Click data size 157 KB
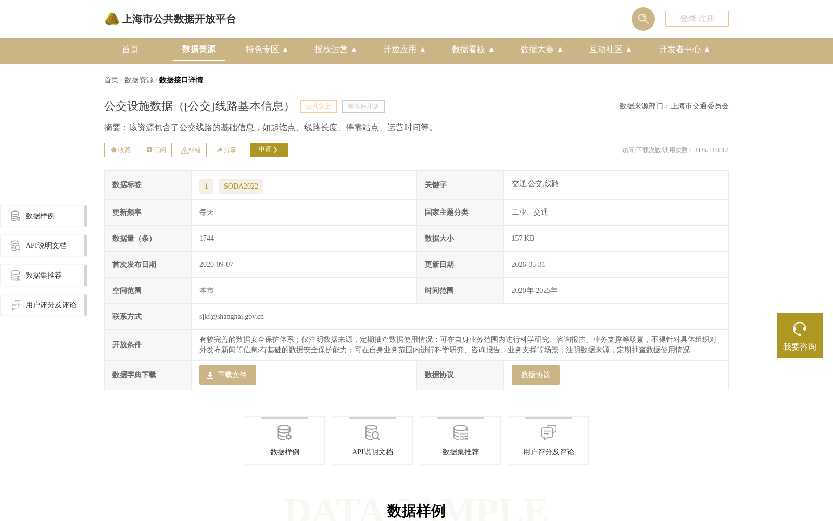 tap(523, 238)
